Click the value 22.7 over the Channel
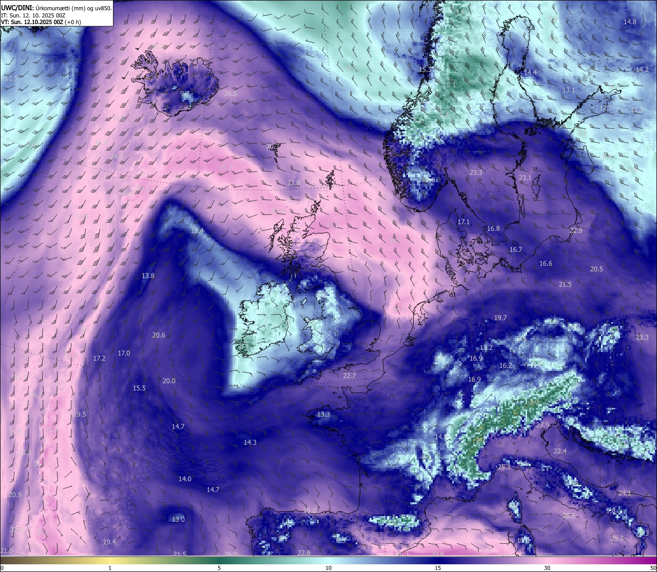 click(350, 376)
